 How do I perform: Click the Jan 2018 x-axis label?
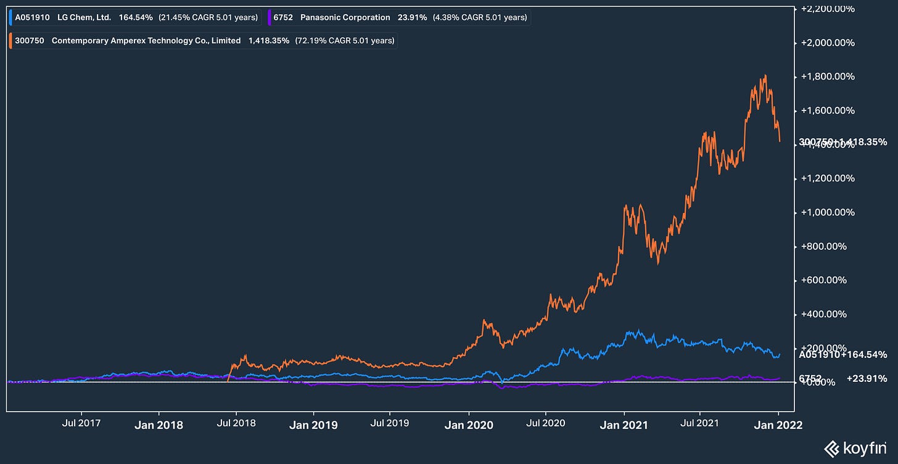point(159,424)
